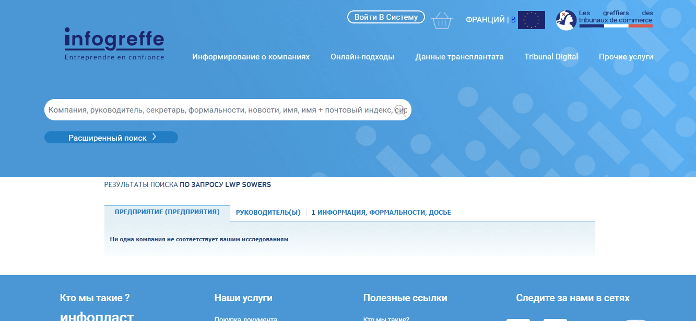This screenshot has height=321, width=696.
Task: Click the blue "В" language link
Action: tap(513, 20)
